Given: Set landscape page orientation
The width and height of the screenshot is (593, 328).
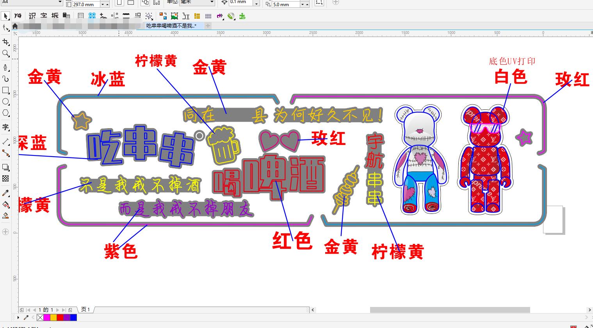Looking at the screenshot, I should pos(131,2).
